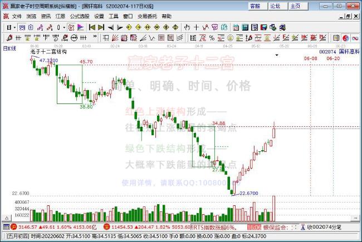The image size is (362, 242).
Task: Click the 38.80 price label
Action: point(86,107)
